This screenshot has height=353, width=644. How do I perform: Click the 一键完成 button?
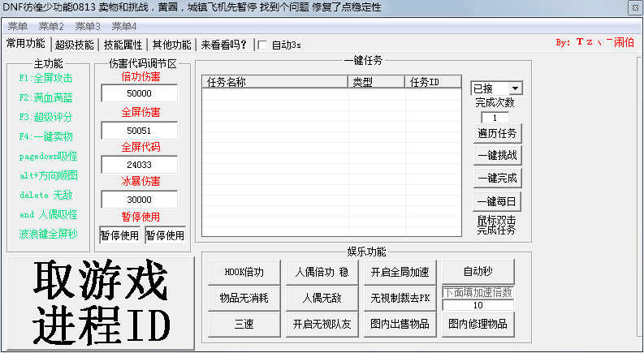tap(496, 178)
